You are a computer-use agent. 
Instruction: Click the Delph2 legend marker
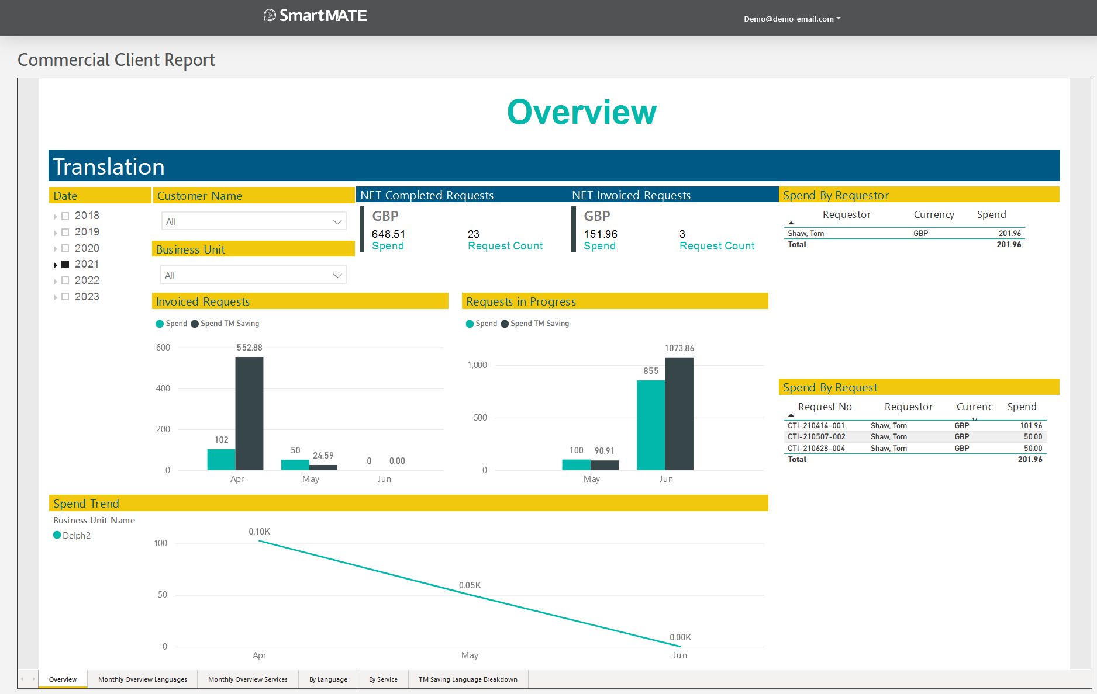57,535
